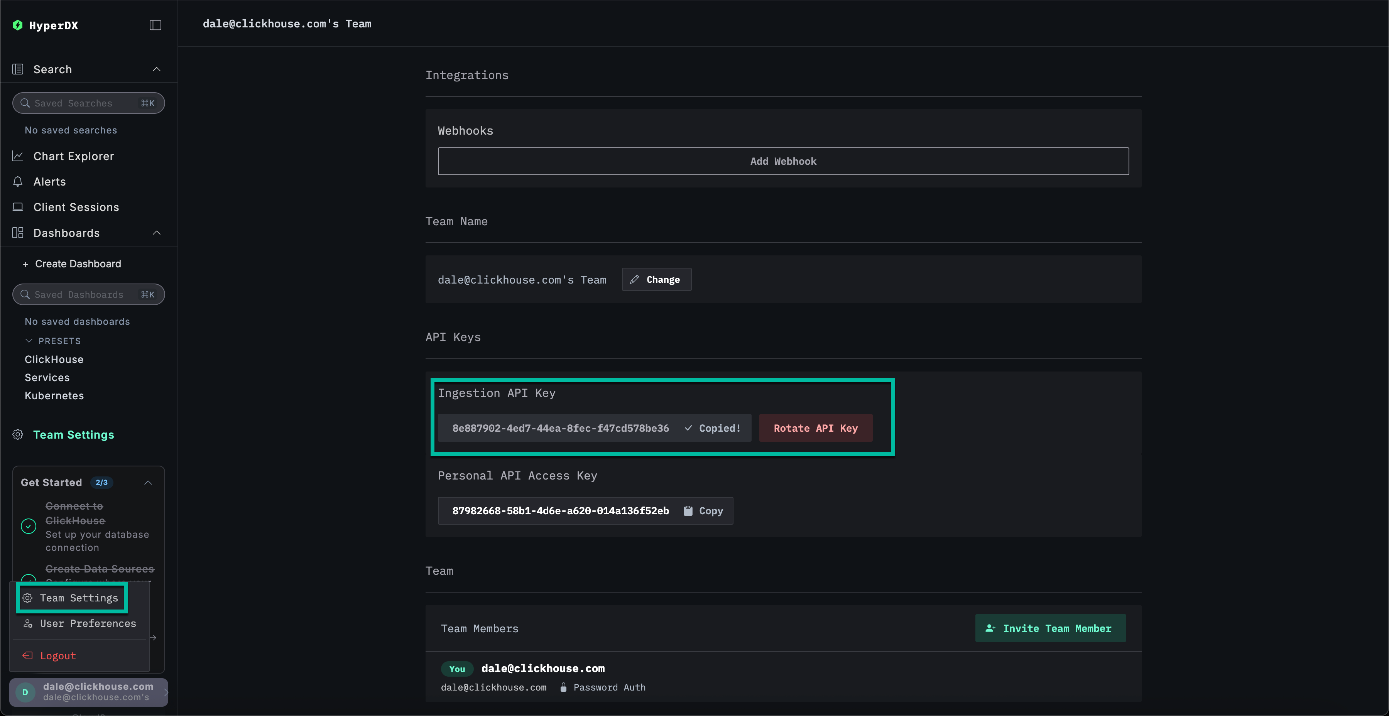1389x716 pixels.
Task: Click the HyperDX logo icon
Action: (x=18, y=25)
